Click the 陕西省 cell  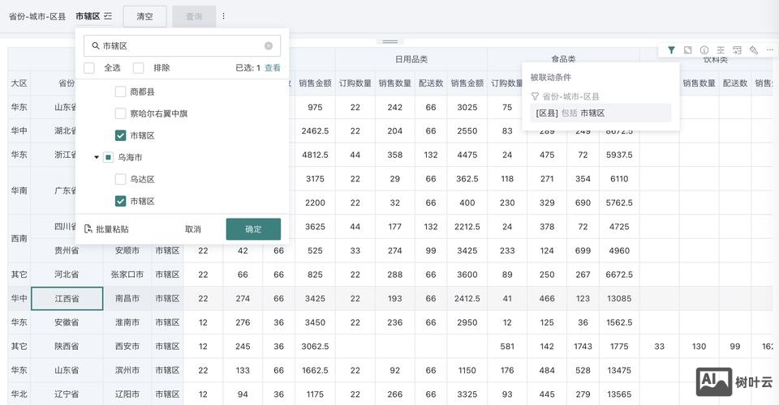[67, 346]
